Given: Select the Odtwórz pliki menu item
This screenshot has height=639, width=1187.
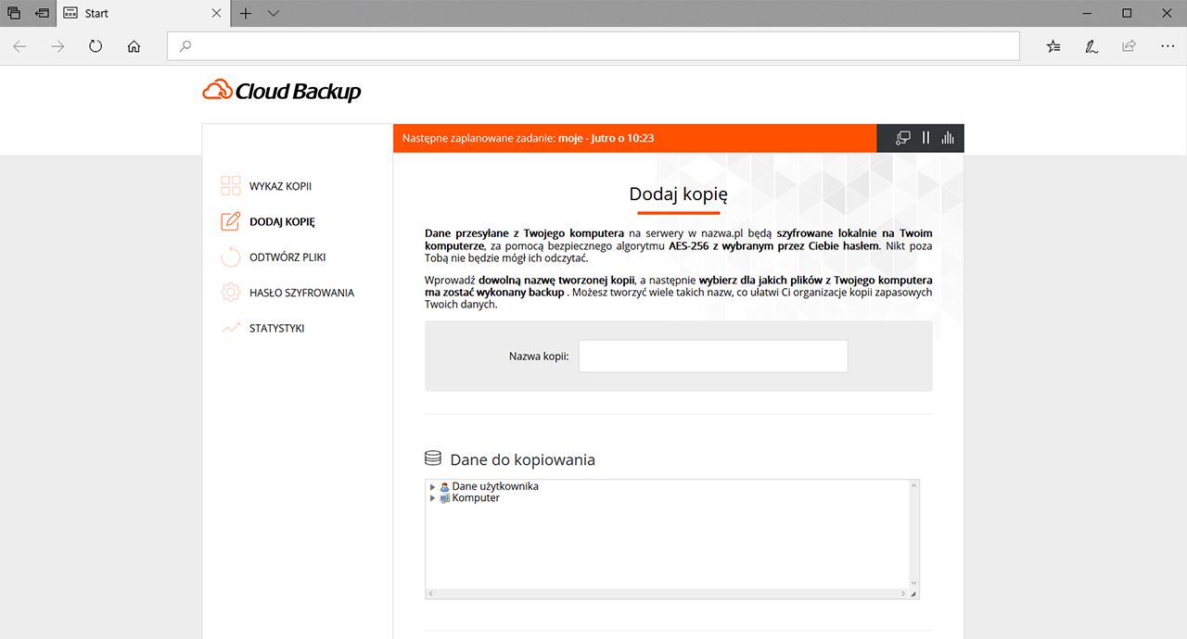Looking at the screenshot, I should [x=287, y=257].
